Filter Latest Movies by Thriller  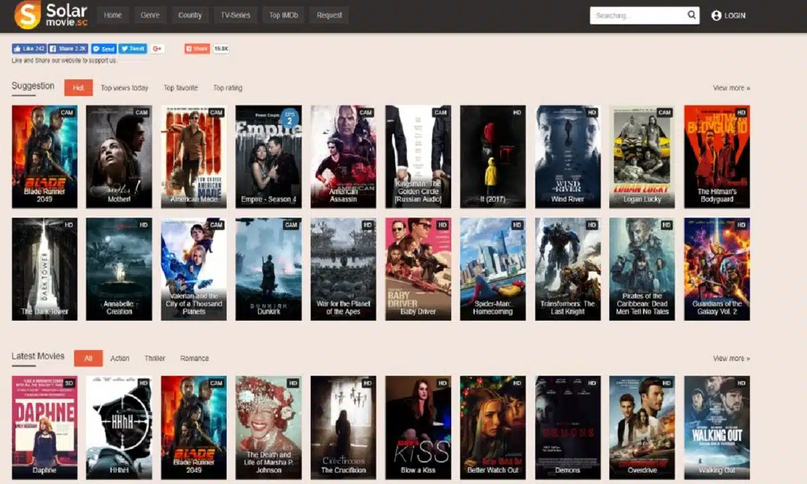pos(155,358)
